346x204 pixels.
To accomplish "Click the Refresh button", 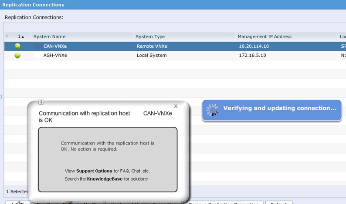I will tap(278, 202).
